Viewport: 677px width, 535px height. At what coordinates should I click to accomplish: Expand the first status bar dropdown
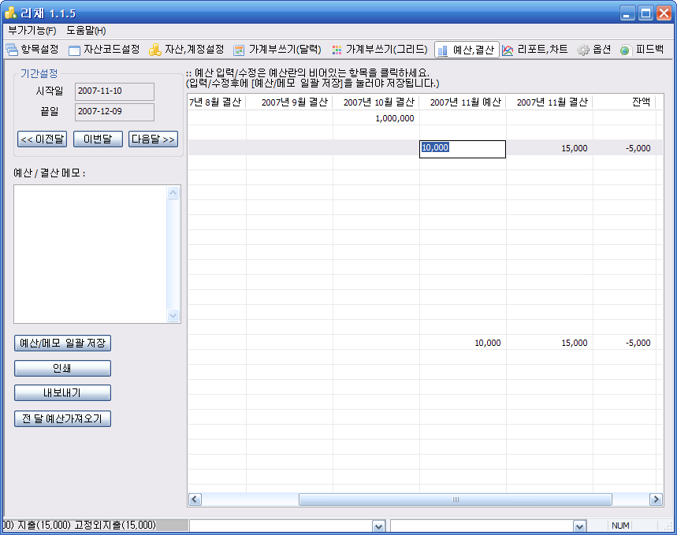pos(378,526)
